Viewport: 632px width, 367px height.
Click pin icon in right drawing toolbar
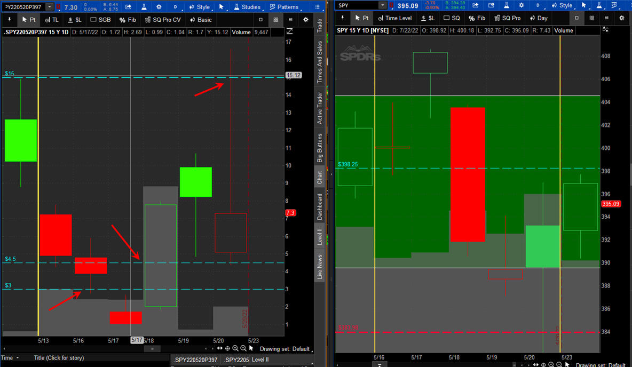click(343, 18)
